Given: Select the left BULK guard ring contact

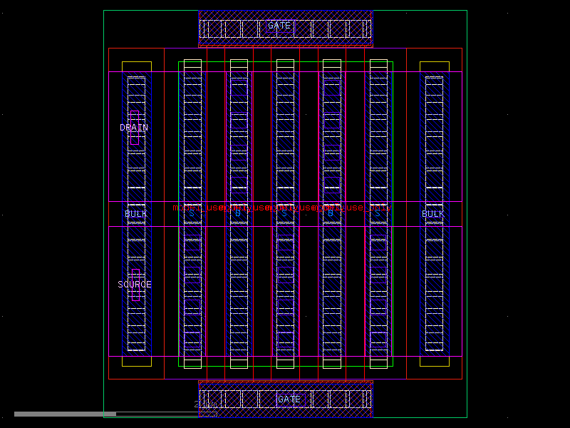Looking at the screenshot, I should [x=135, y=214].
